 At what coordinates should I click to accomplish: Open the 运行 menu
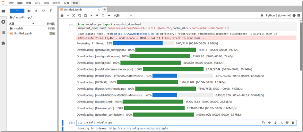pos(38,3)
